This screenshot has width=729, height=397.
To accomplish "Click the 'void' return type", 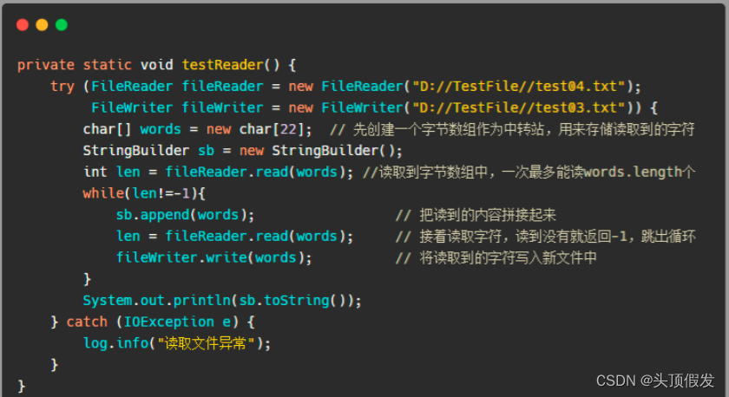I will coord(157,64).
